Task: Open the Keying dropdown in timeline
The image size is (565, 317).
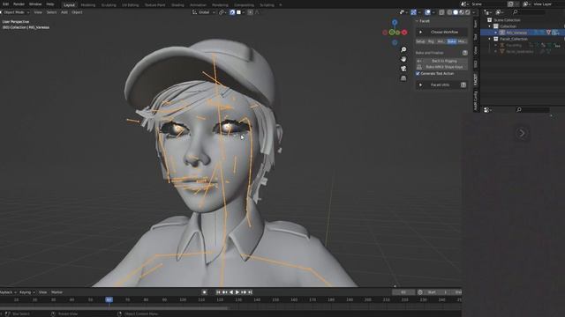Action: (x=27, y=292)
